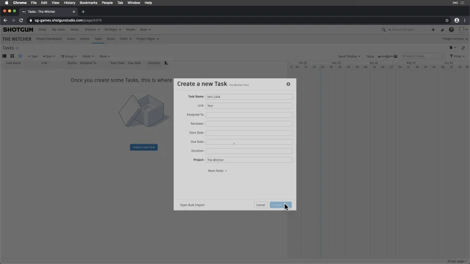470x264 pixels.
Task: Bookmark this page with star icon
Action: click(x=447, y=21)
